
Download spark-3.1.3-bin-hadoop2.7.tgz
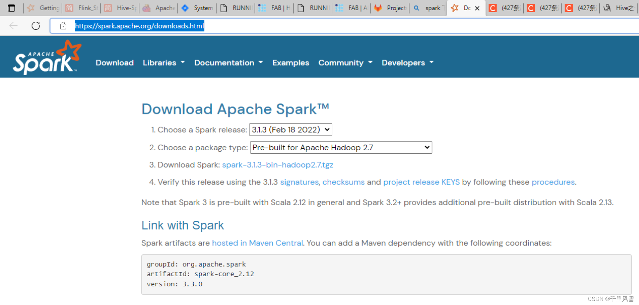pos(278,165)
